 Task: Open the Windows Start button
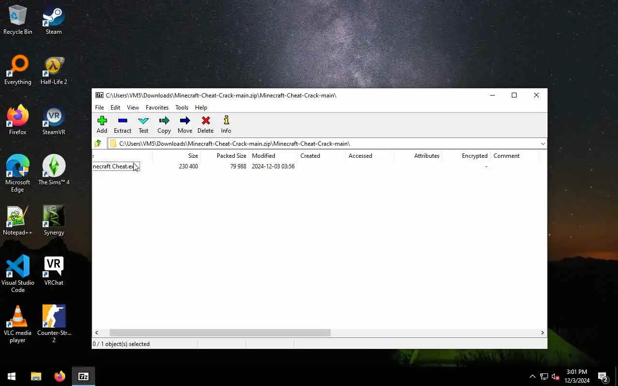(12, 376)
